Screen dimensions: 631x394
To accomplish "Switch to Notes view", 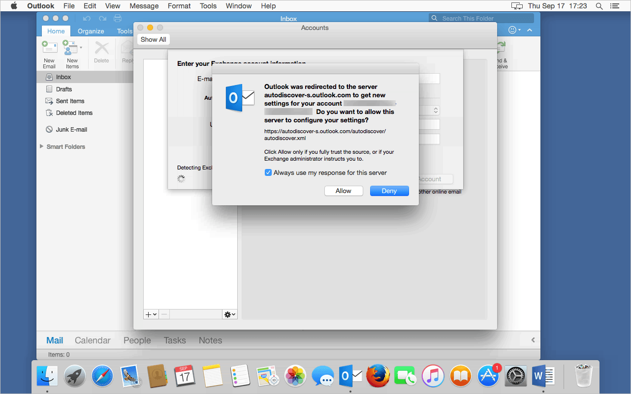I will 210,340.
